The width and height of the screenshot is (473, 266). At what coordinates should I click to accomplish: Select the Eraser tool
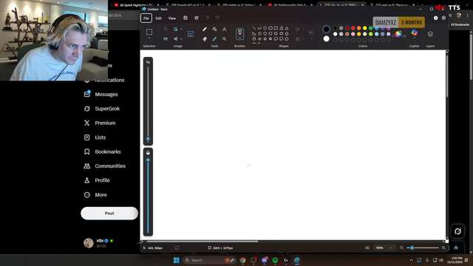click(205, 39)
